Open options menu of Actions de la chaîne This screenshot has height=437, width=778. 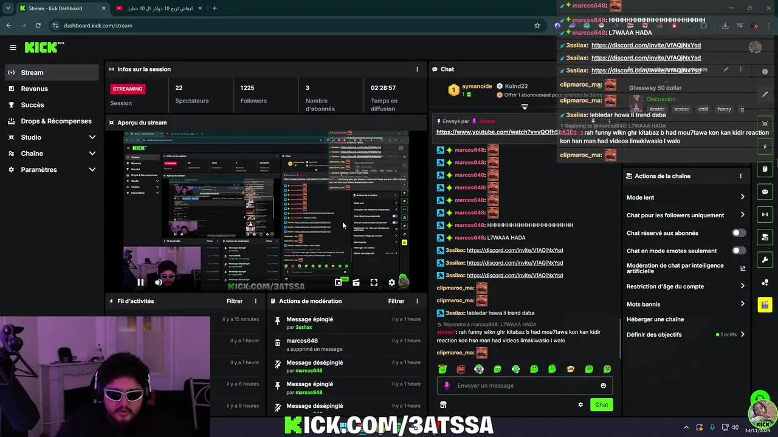click(x=740, y=176)
